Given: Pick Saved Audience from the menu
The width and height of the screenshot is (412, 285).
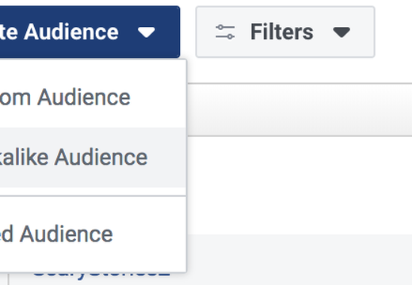Looking at the screenshot, I should (x=93, y=234).
